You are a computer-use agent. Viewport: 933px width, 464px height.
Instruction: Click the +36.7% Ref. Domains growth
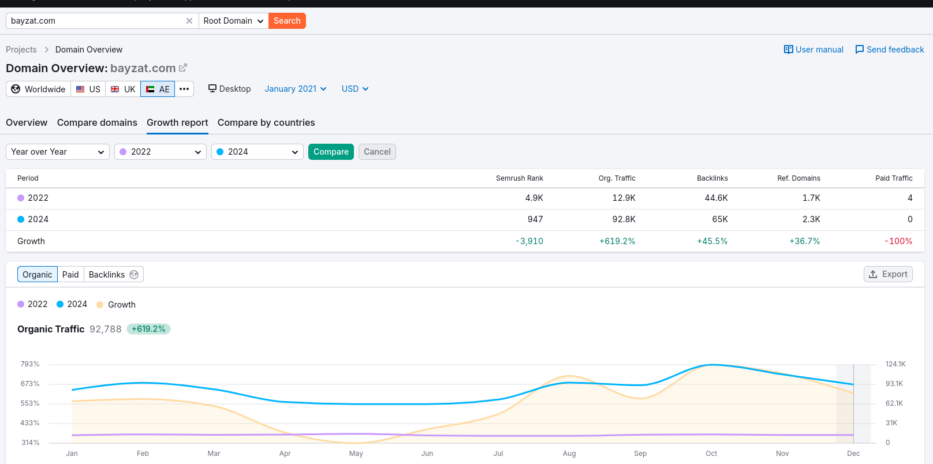(x=805, y=241)
